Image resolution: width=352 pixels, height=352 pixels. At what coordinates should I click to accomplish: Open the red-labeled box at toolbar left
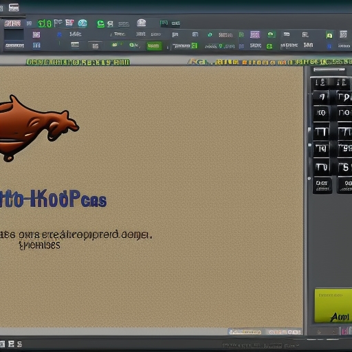point(12,23)
